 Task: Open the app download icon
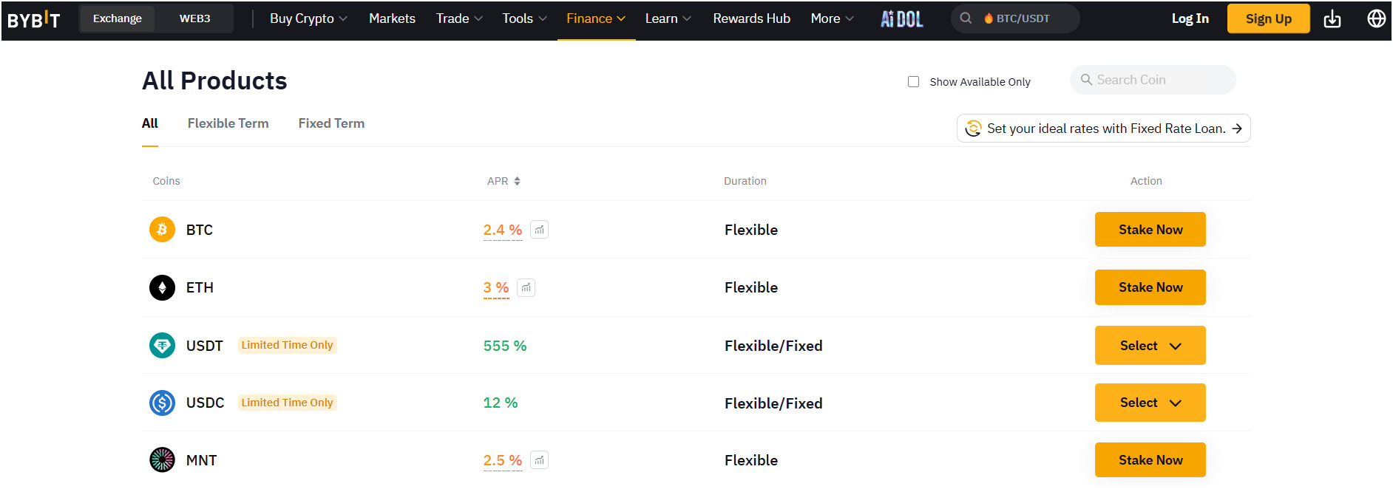pos(1332,18)
